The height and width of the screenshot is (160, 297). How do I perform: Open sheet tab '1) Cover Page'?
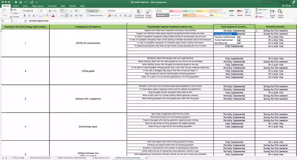pos(18,158)
